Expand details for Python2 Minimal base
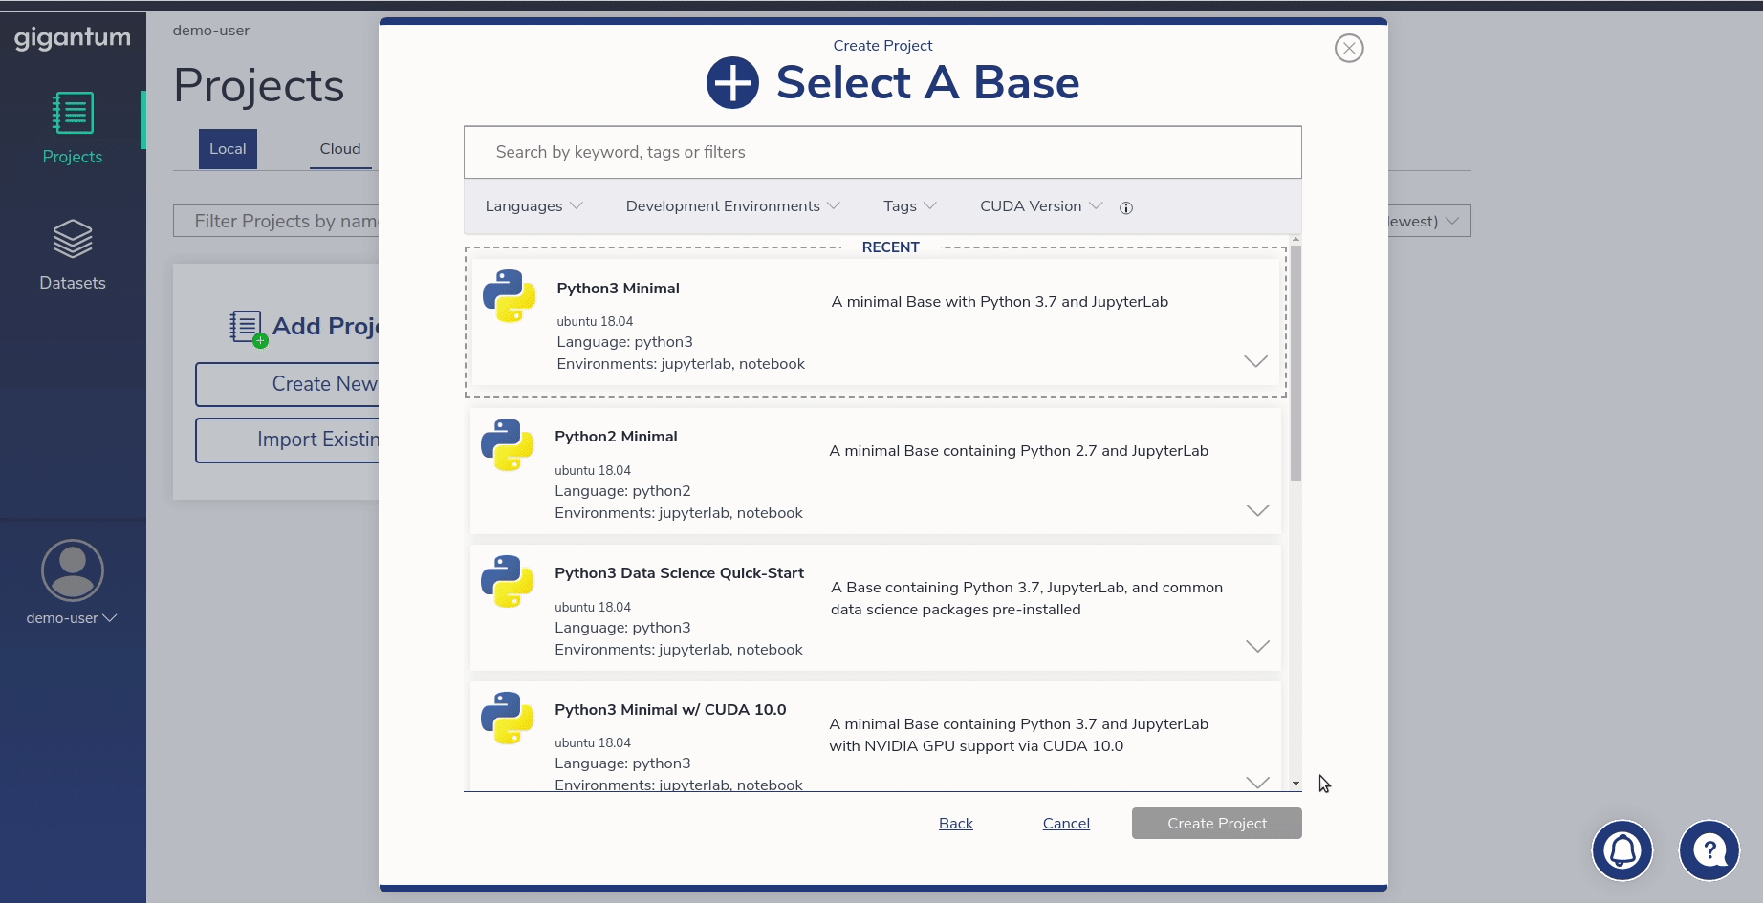 click(x=1257, y=510)
